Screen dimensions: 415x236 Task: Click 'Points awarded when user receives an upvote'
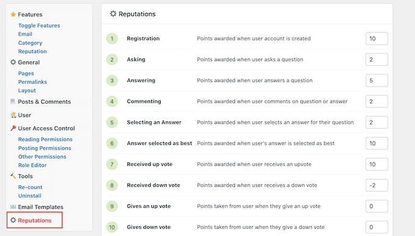point(254,164)
